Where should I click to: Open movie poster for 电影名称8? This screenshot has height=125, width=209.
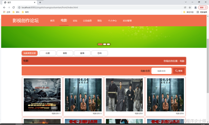click(165, 95)
